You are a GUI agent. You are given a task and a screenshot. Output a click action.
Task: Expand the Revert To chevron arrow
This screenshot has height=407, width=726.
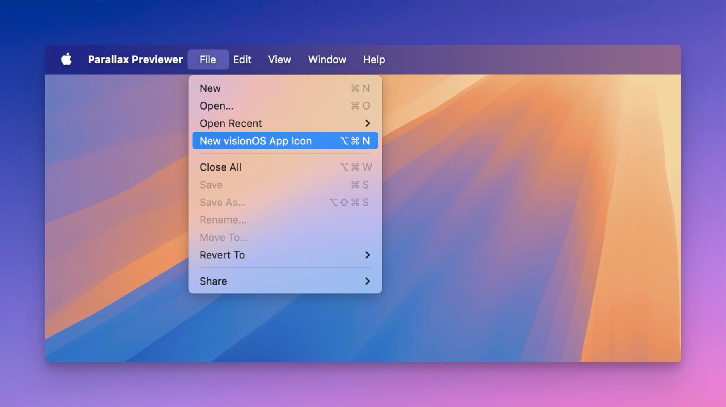point(367,255)
